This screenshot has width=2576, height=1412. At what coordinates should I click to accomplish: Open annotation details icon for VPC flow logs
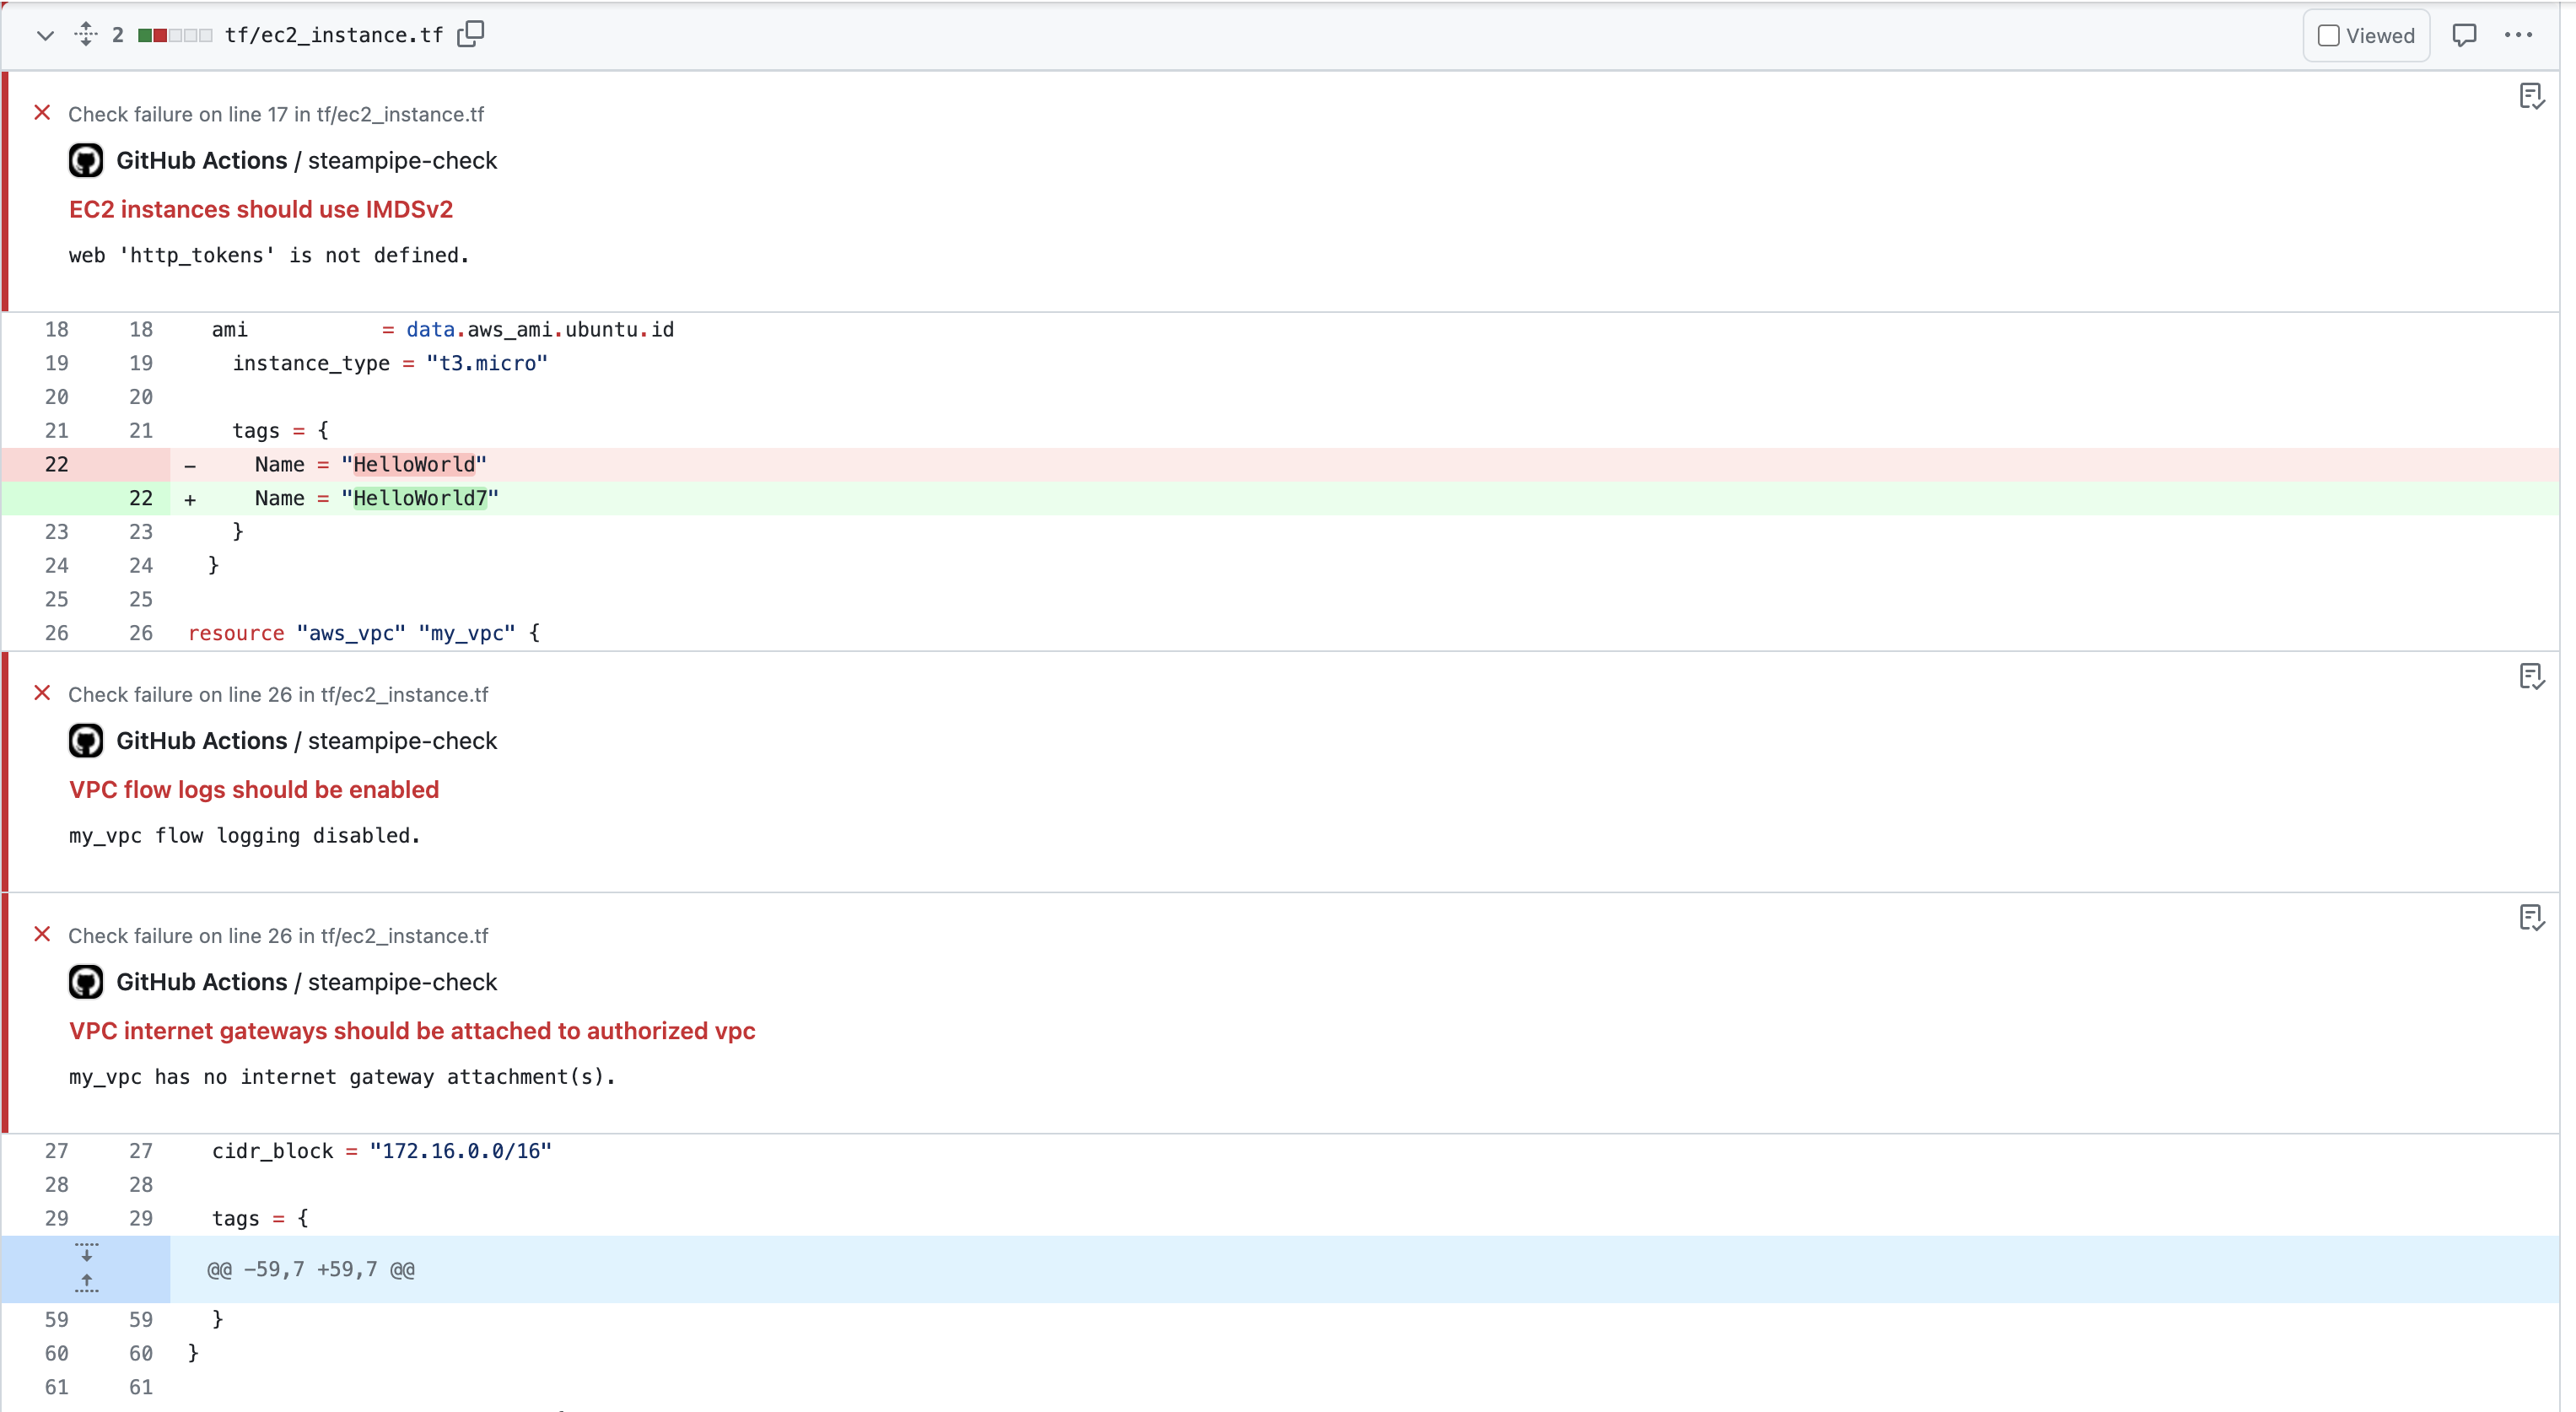(2531, 677)
